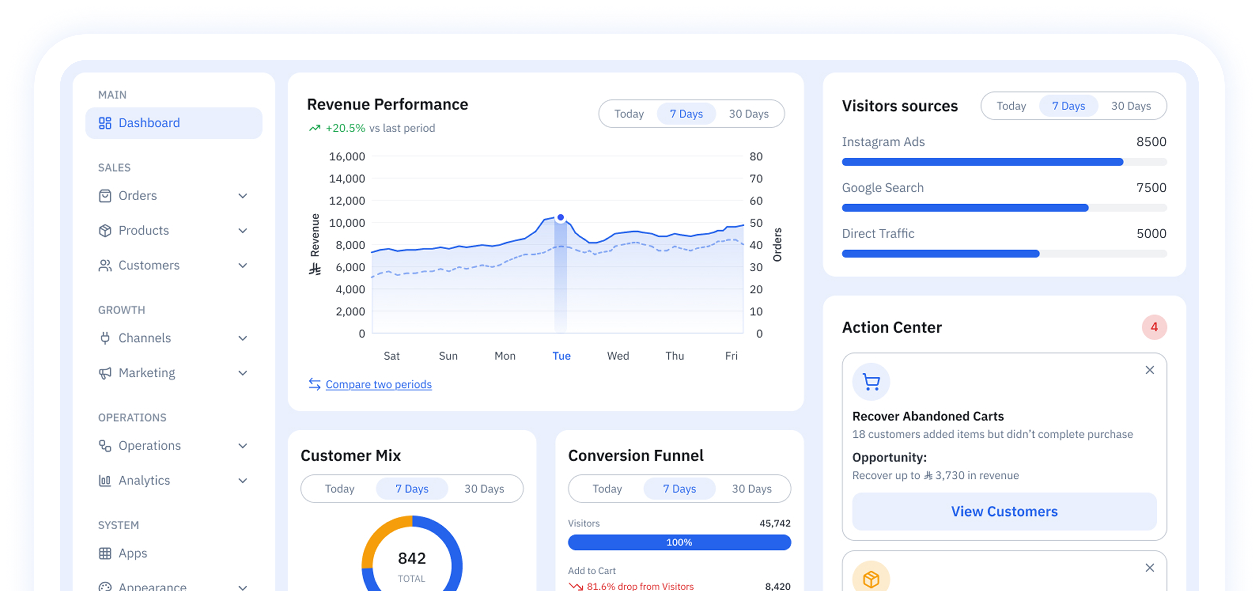Image resolution: width=1259 pixels, height=591 pixels.
Task: Click the Operations workflow icon
Action: click(x=105, y=445)
